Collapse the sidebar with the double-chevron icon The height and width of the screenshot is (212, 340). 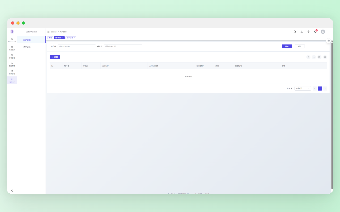12,191
